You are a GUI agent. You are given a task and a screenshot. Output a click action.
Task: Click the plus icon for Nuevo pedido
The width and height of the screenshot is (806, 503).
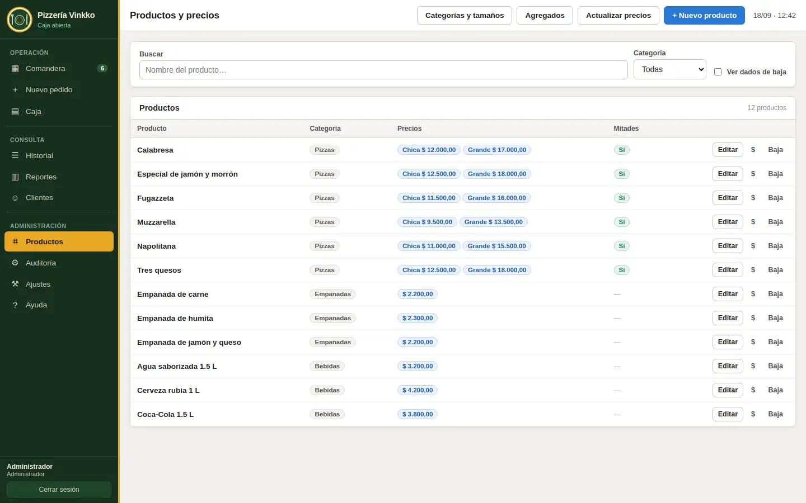pyautogui.click(x=15, y=90)
